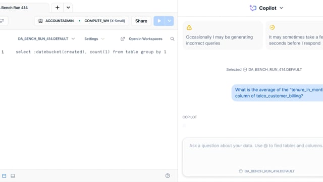
Task: Click the search magnifier icon in editor
Action: (x=172, y=39)
